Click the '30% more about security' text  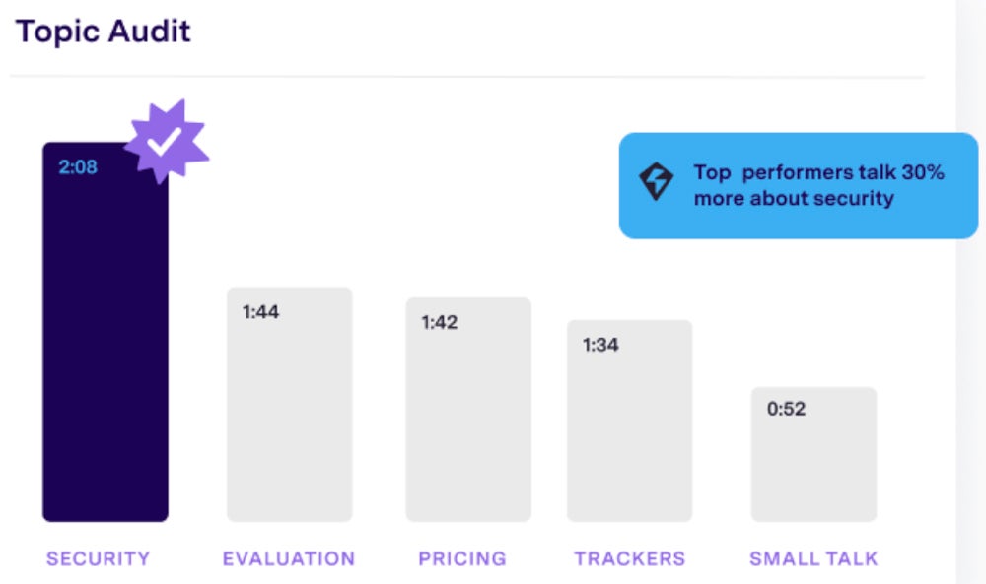tap(819, 185)
